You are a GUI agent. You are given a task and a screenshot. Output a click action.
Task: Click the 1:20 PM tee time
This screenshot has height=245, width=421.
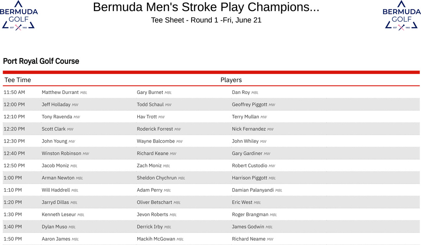click(x=13, y=202)
